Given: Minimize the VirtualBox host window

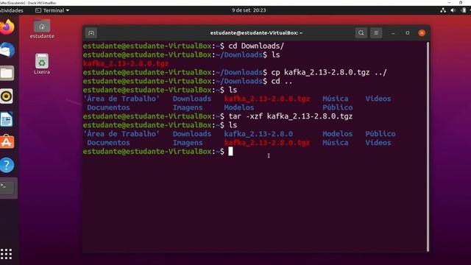Looking at the screenshot, I should pos(449,2).
